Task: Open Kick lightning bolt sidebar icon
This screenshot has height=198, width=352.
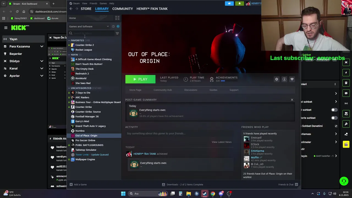Action: pos(346,73)
